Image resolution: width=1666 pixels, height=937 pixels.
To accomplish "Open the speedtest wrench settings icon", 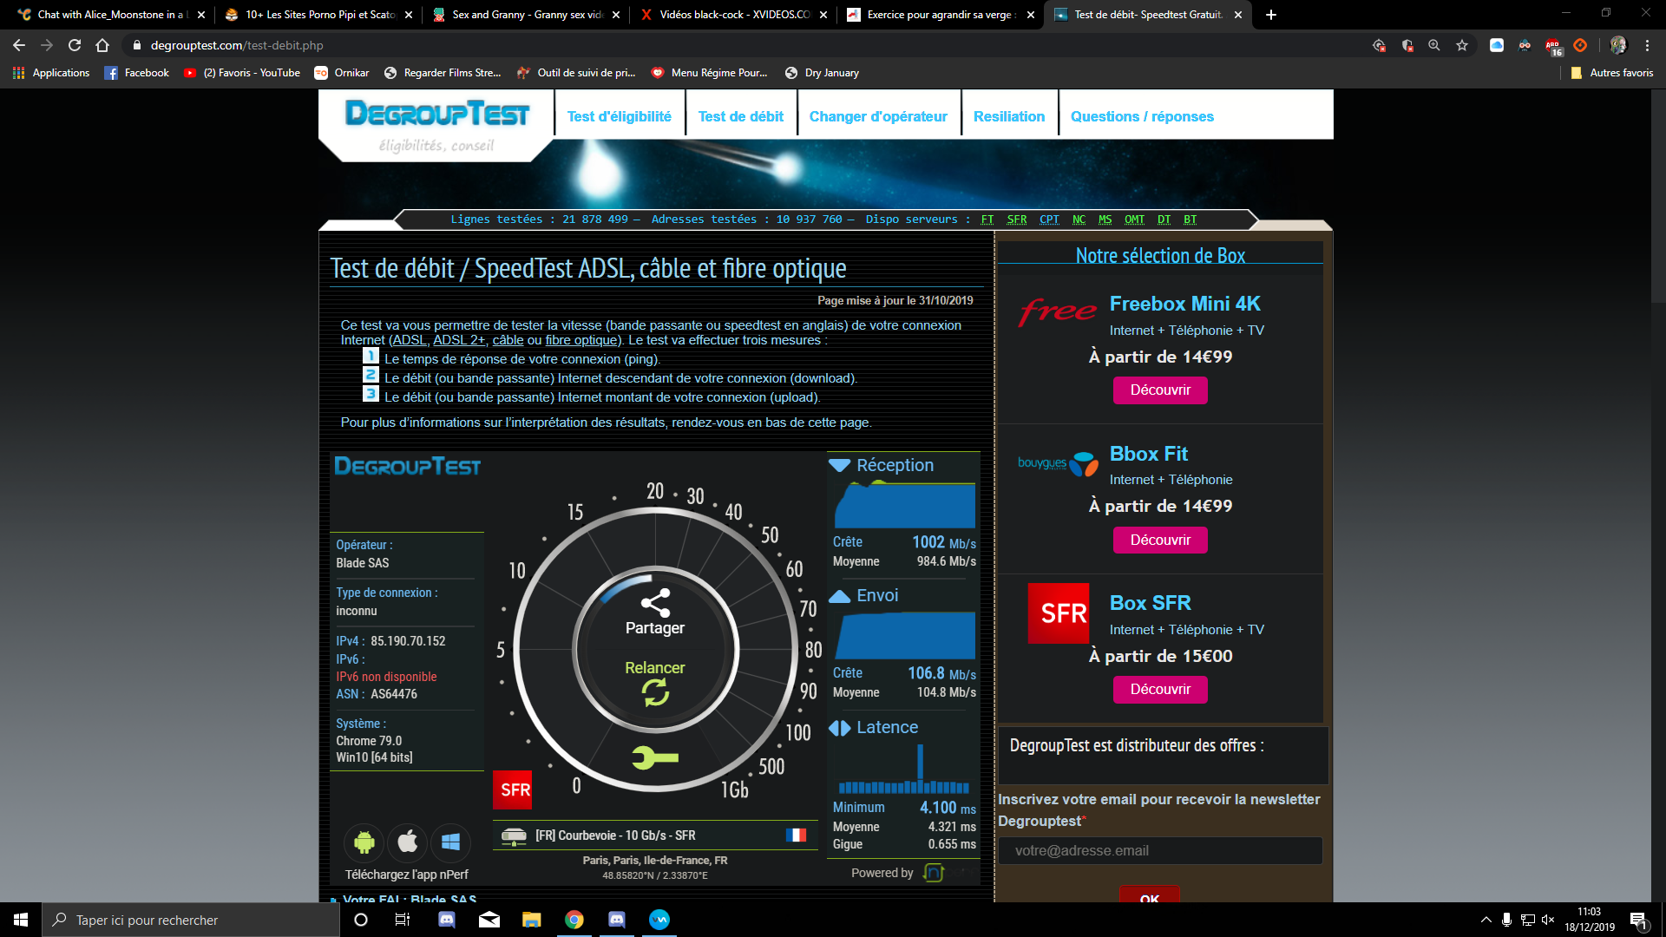I will click(x=655, y=757).
